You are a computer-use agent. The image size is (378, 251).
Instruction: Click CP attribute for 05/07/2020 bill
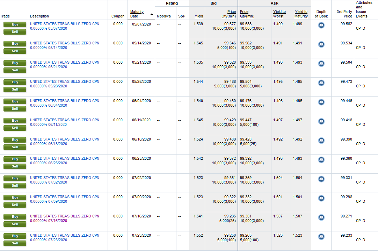[358, 28]
